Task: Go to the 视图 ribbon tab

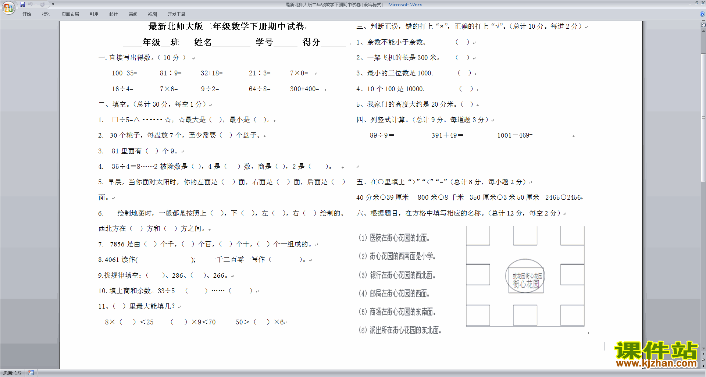Action: point(153,14)
